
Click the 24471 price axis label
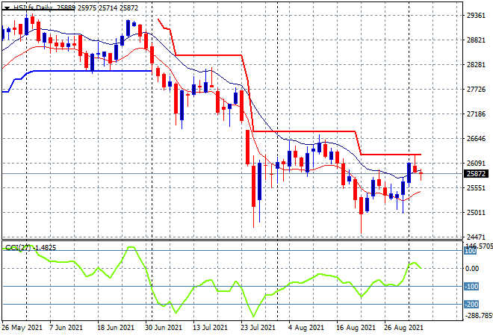click(x=476, y=237)
